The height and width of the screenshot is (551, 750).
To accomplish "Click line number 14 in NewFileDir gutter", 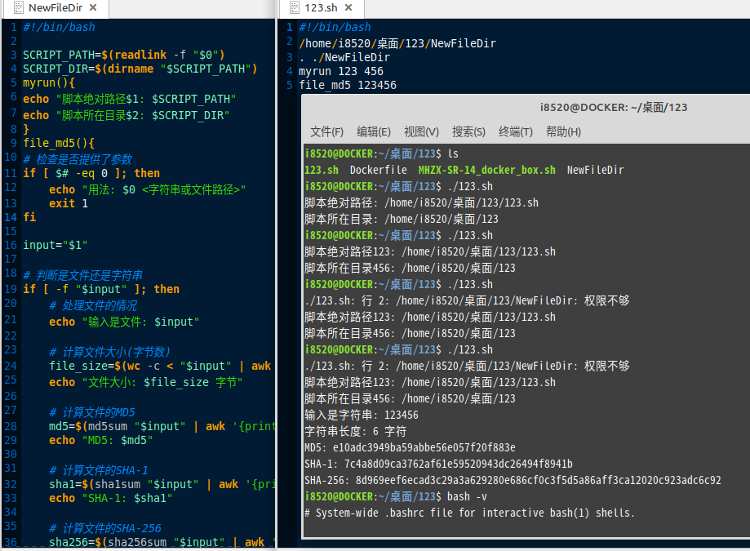I will click(x=11, y=217).
